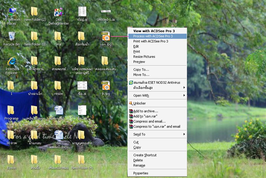Select the Disk Defragmenter shortcut icon
266x178 pixels.
tap(58, 12)
